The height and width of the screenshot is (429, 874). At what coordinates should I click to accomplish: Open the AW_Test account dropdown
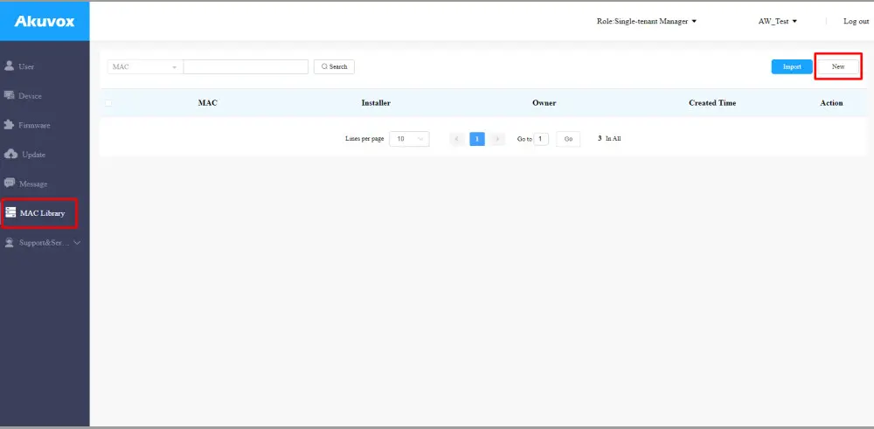point(777,21)
